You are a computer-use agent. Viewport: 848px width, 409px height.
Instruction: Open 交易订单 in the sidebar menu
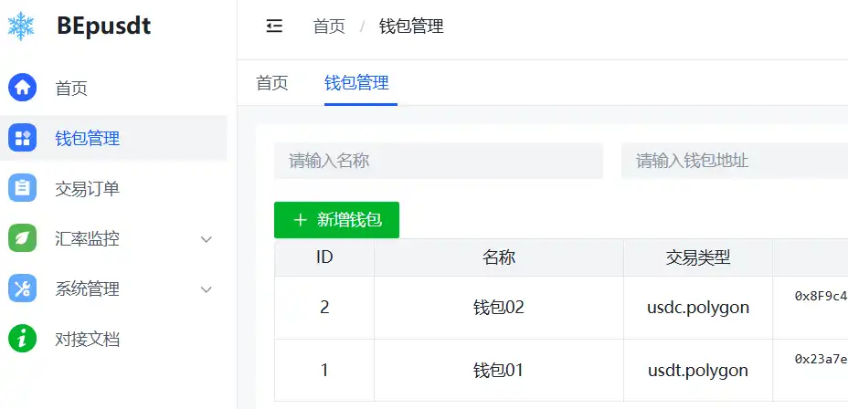88,189
